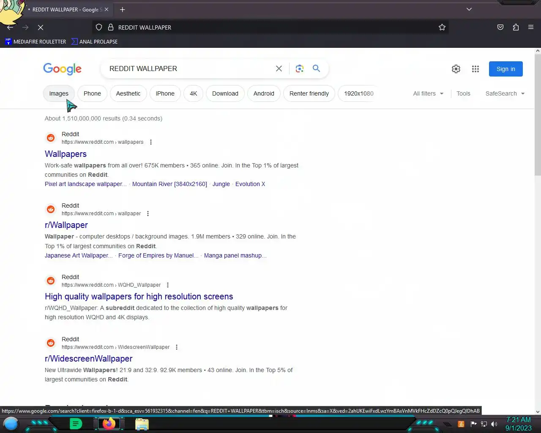
Task: Select the 4K filter chip
Action: [193, 93]
